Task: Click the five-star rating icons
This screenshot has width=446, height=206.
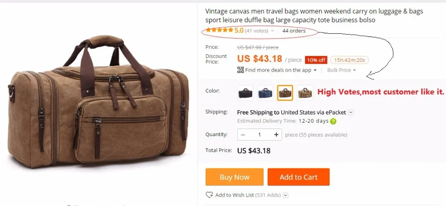Action: (219, 30)
